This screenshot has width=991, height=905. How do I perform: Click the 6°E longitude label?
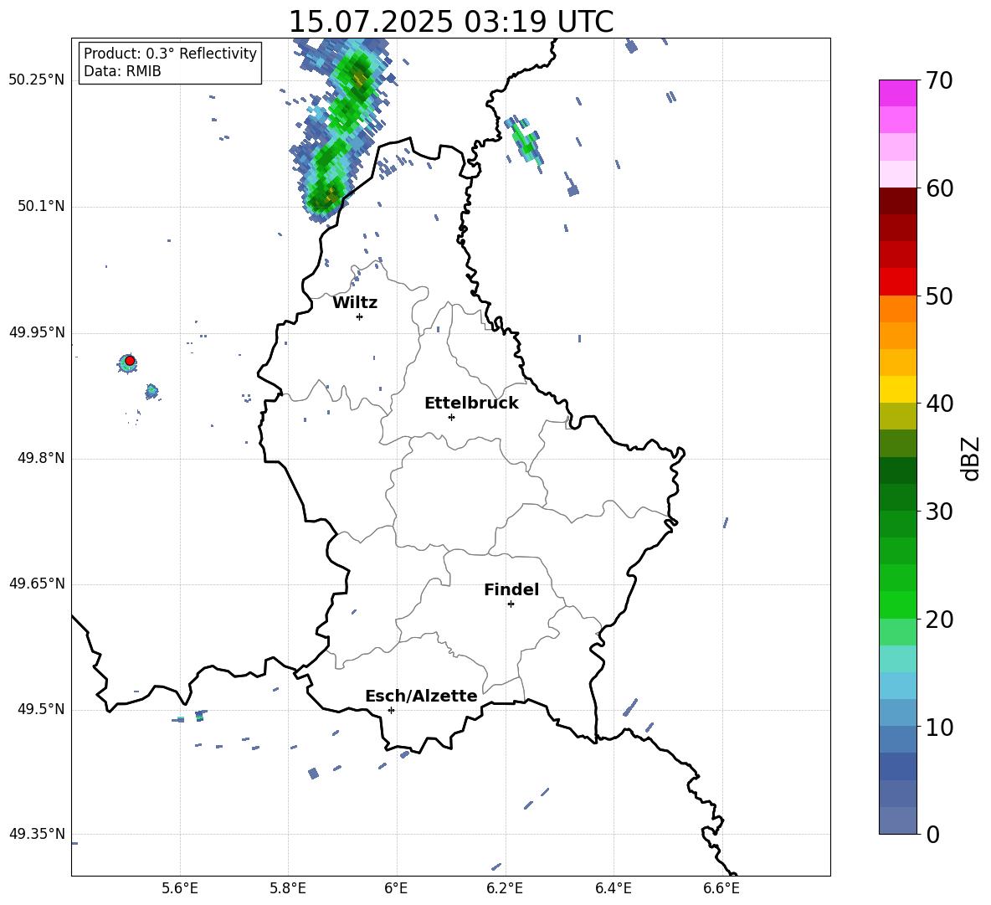point(396,888)
